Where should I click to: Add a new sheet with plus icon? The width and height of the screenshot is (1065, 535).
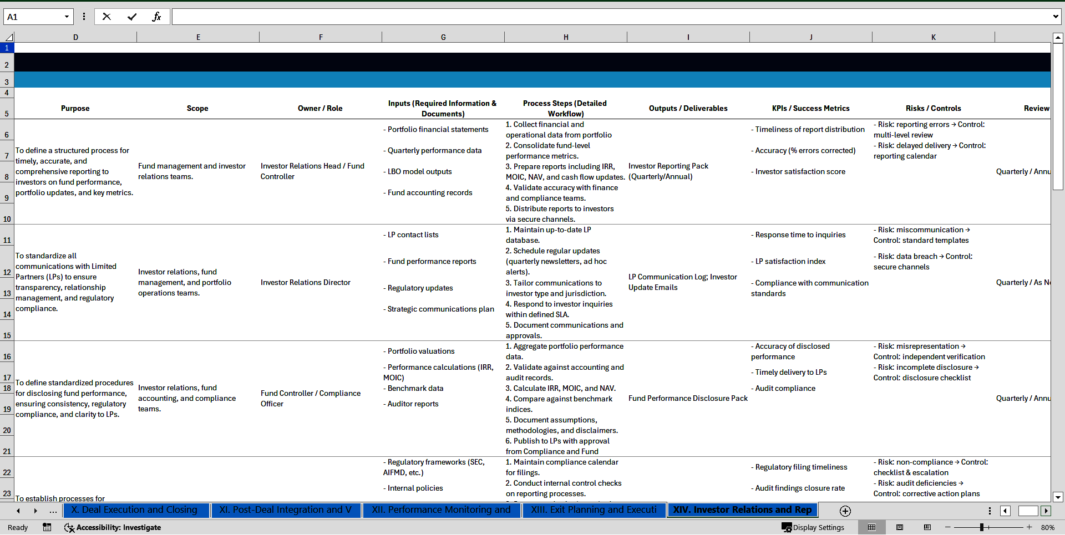point(845,511)
